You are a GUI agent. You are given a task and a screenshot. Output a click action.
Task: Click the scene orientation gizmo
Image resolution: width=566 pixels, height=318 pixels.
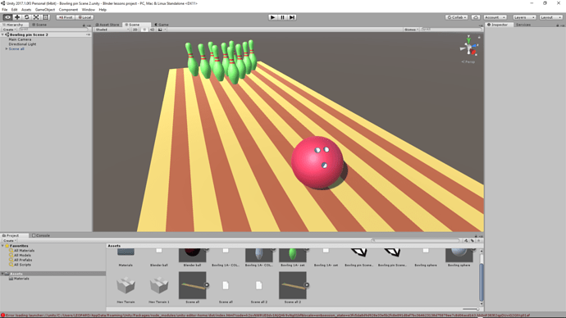tap(468, 46)
